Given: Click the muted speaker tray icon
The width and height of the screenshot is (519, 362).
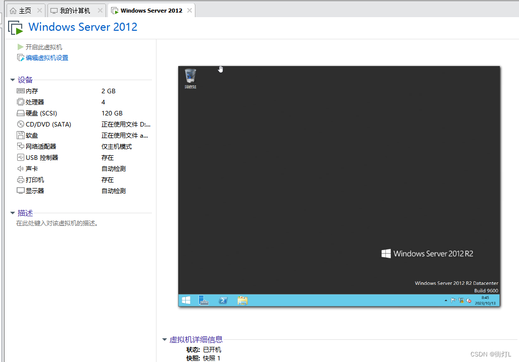Looking at the screenshot, I should (469, 300).
